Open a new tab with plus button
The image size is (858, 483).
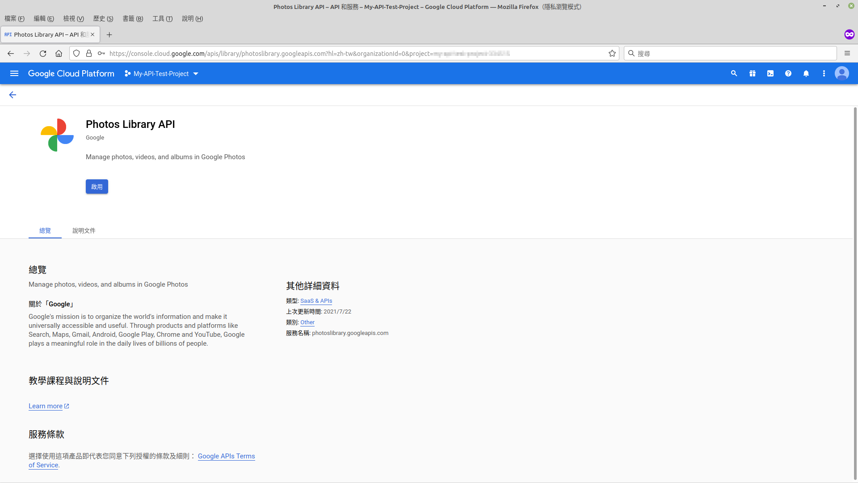[x=109, y=35]
